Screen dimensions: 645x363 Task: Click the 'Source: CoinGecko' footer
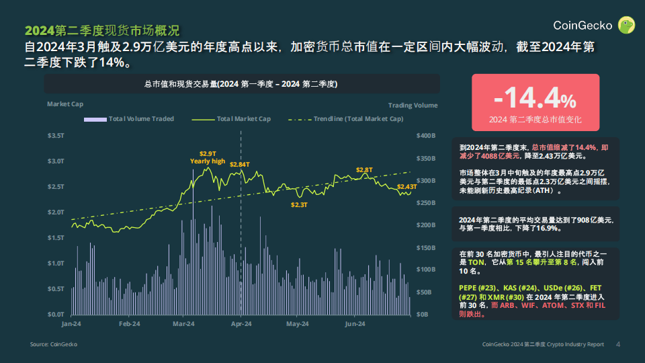tap(54, 344)
